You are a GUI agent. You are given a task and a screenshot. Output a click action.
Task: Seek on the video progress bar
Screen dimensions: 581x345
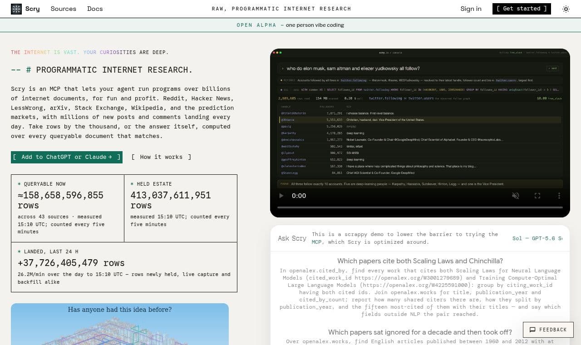pyautogui.click(x=420, y=207)
